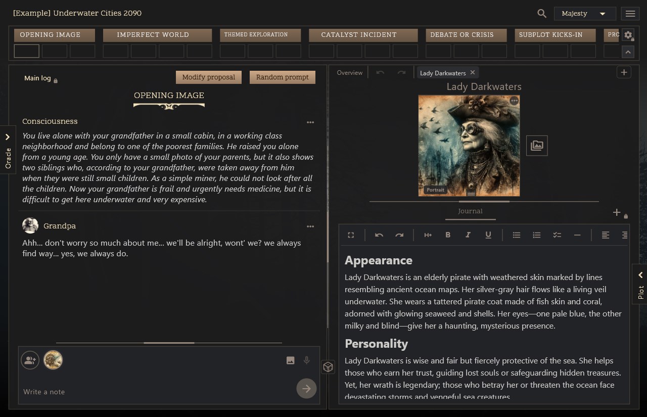Viewport: 647px width, 417px height.
Task: Select the SUBPLOT KICKS-IN beat header
Action: click(x=556, y=35)
